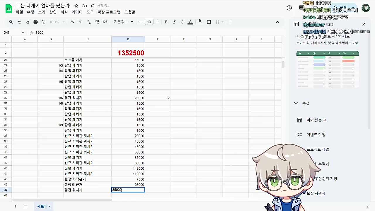Click the table template preview thumbnail
This screenshot has height=211, width=375.
[328, 69]
